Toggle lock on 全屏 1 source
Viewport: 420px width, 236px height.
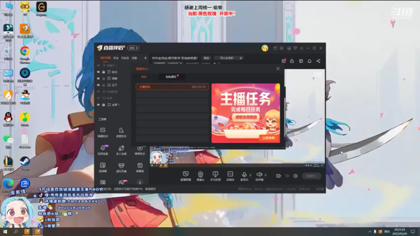point(103,104)
